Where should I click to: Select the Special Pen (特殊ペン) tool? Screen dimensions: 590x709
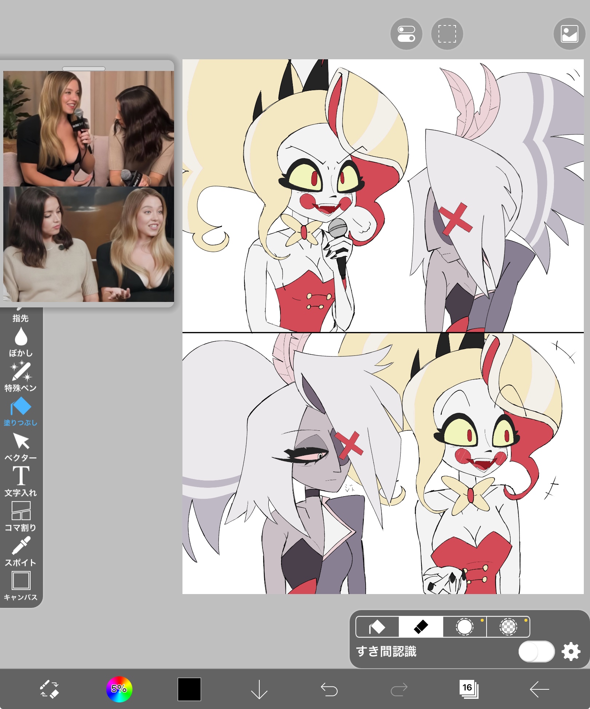point(21,376)
